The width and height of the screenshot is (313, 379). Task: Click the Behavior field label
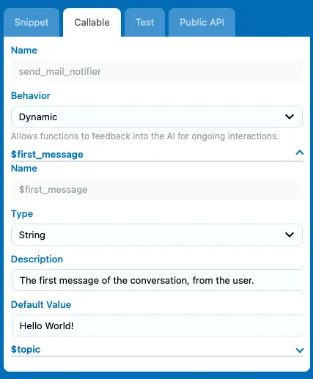point(31,95)
